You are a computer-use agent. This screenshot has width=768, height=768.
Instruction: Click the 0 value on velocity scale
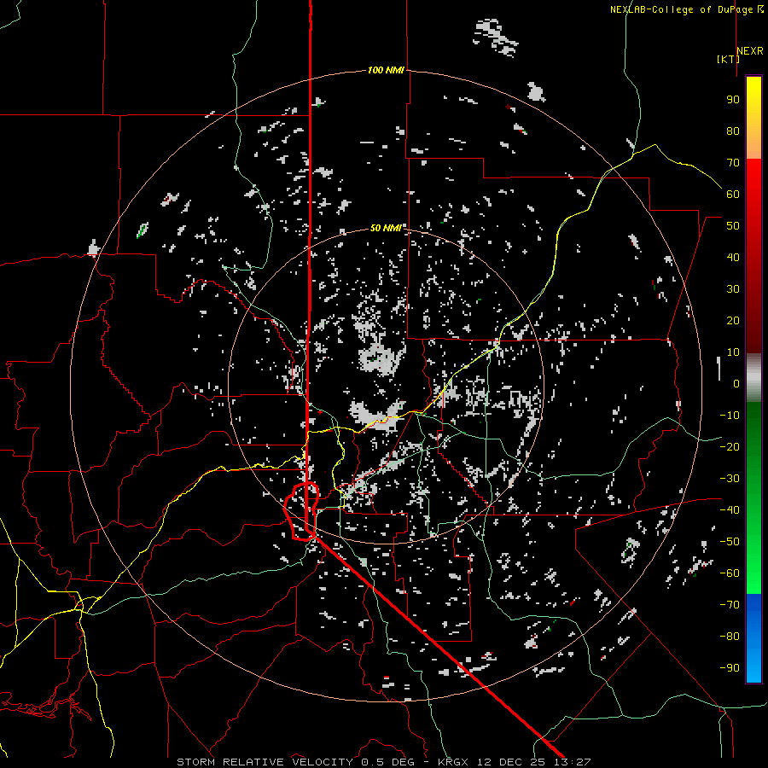[x=736, y=383]
